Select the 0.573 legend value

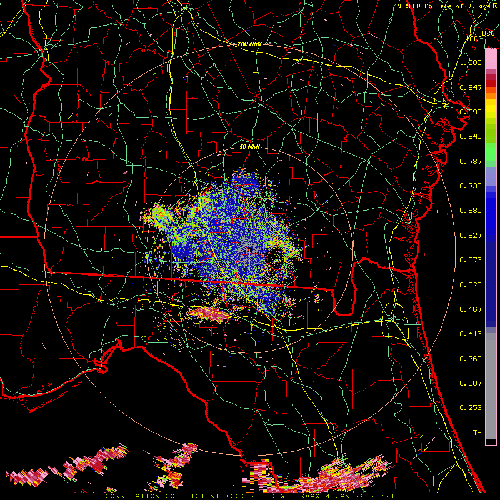click(x=471, y=260)
